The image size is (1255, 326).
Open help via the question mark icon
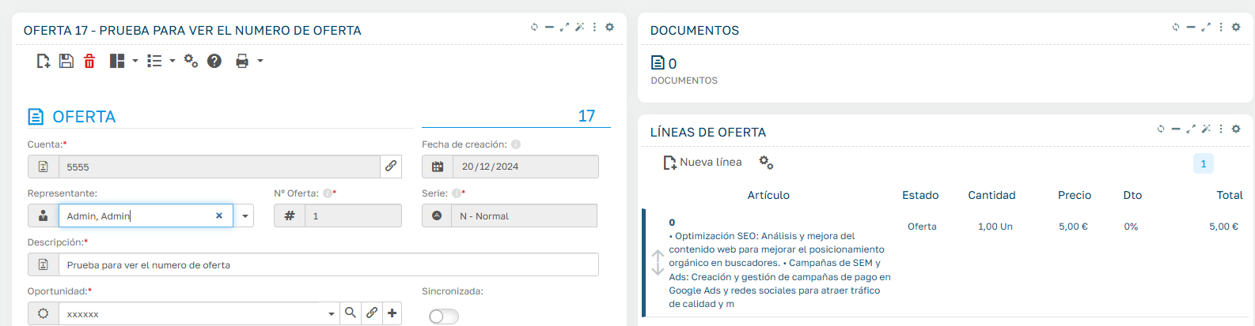[214, 61]
